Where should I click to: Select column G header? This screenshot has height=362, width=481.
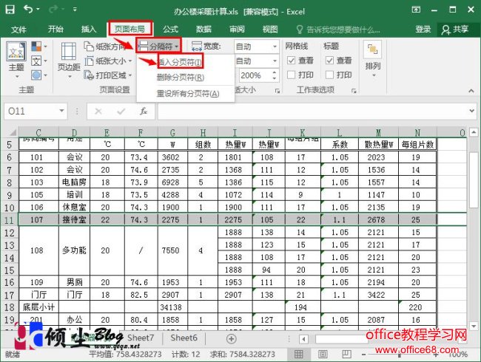172,132
